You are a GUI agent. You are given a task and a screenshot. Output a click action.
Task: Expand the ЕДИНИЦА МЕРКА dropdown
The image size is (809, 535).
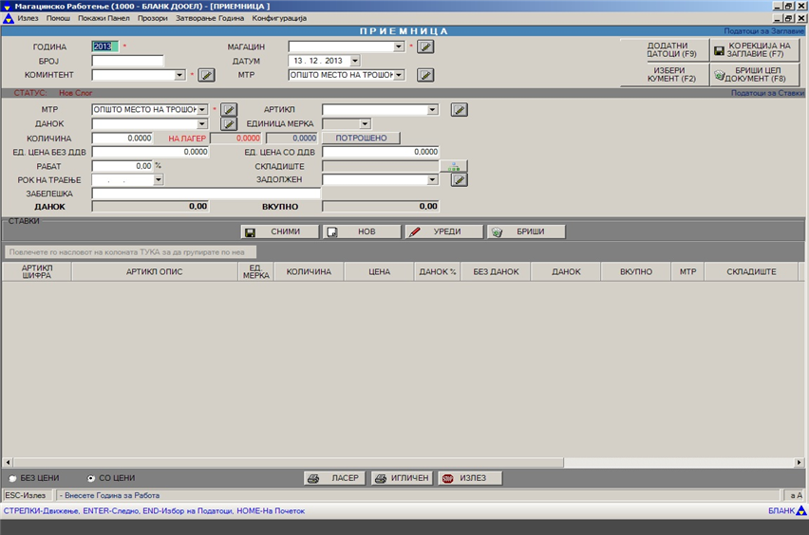(x=365, y=124)
